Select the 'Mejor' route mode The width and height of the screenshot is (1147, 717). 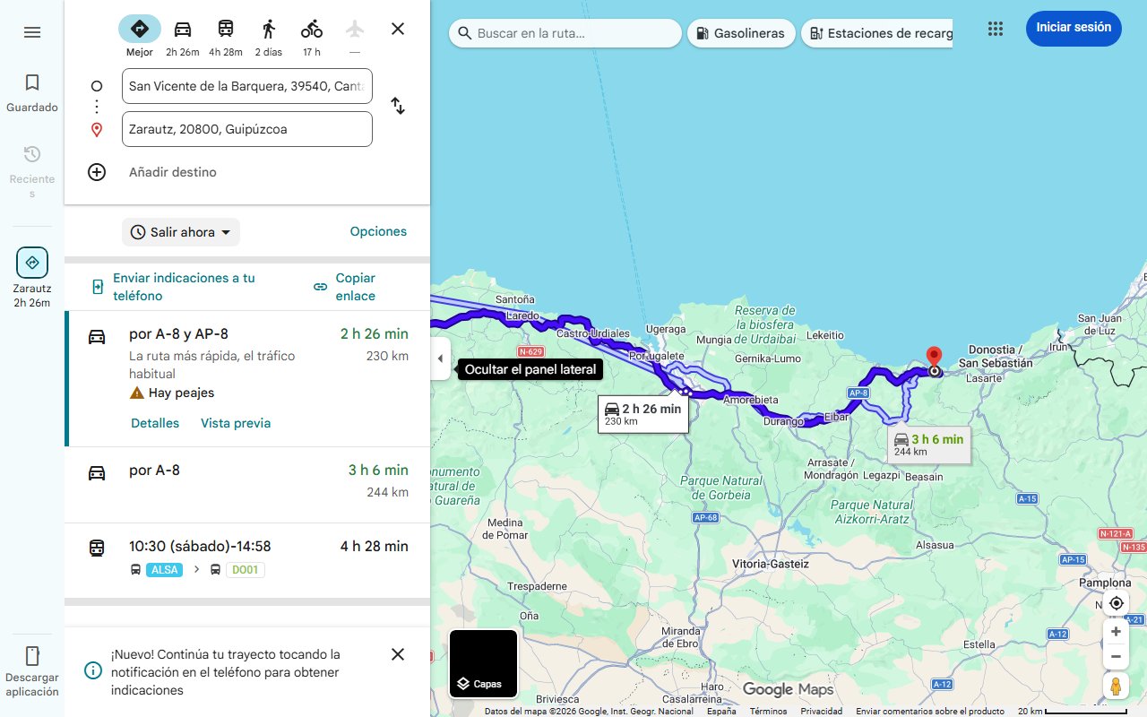(139, 28)
